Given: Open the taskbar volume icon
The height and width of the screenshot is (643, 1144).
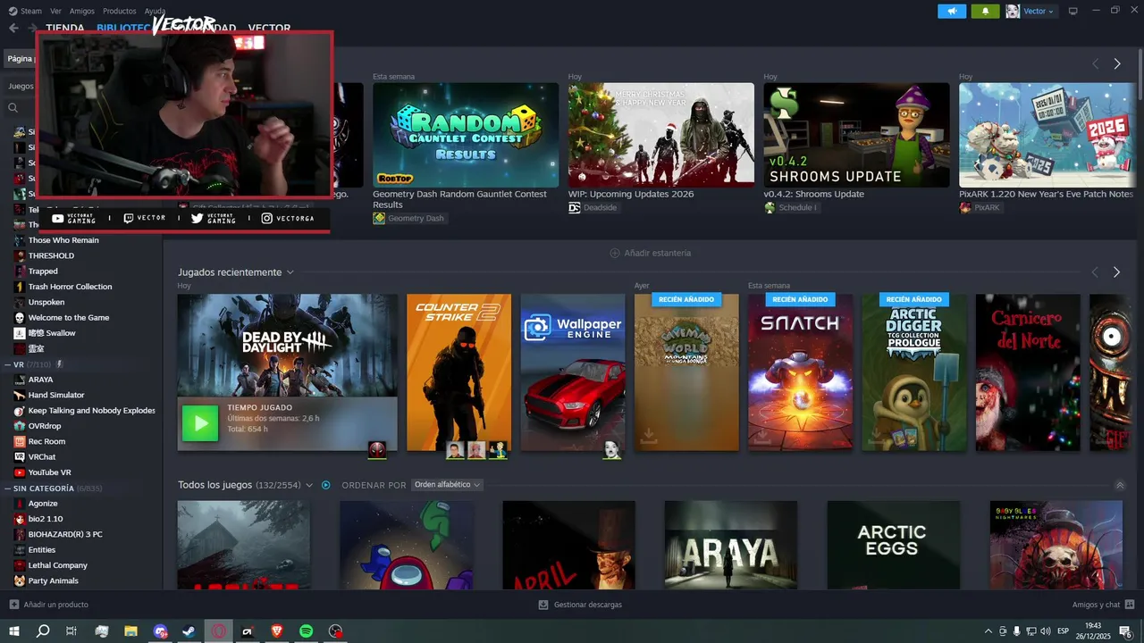Looking at the screenshot, I should (1046, 630).
